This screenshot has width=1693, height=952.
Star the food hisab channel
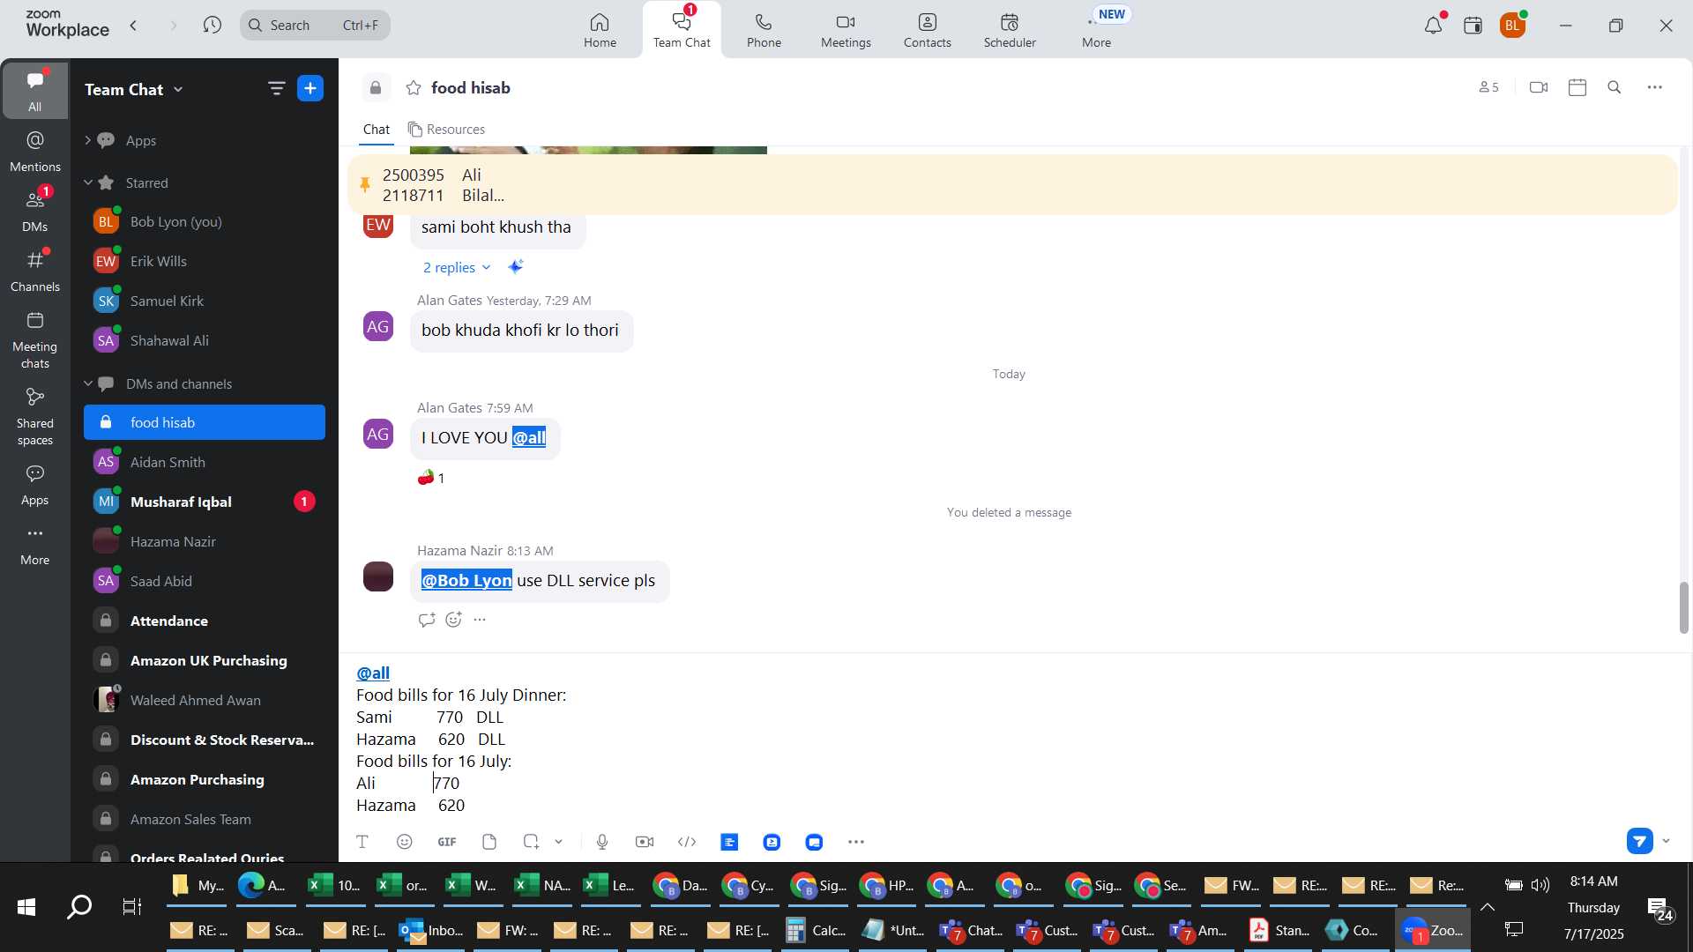click(414, 88)
